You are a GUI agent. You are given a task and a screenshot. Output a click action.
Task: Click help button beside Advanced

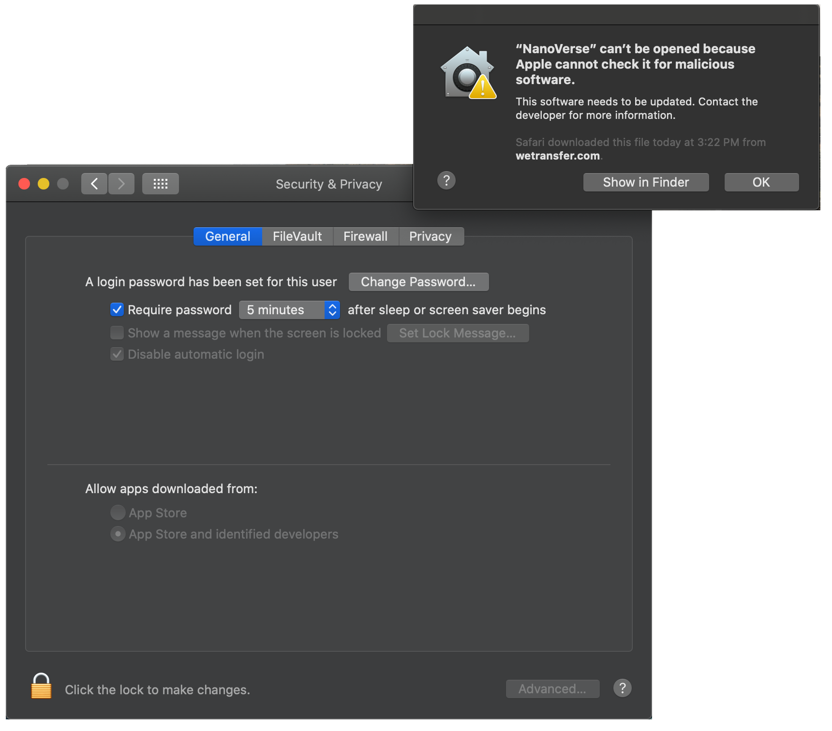[622, 688]
